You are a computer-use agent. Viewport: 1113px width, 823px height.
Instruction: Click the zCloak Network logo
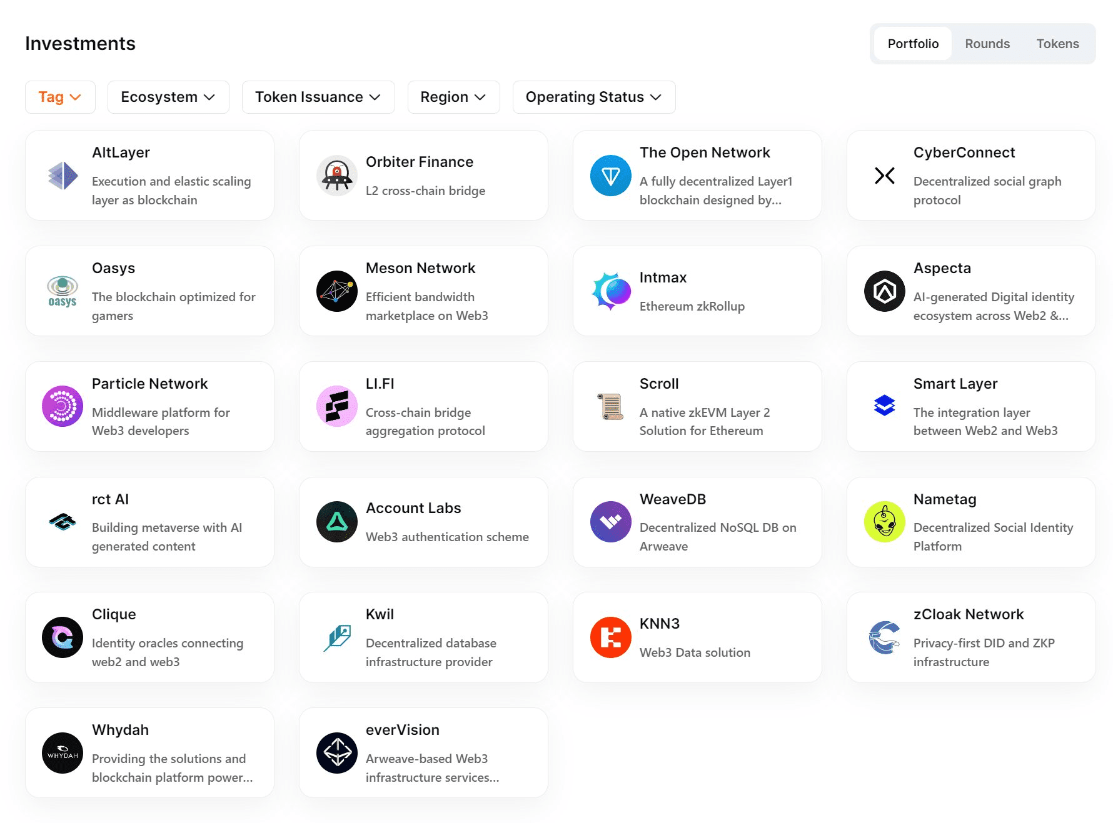tap(885, 637)
